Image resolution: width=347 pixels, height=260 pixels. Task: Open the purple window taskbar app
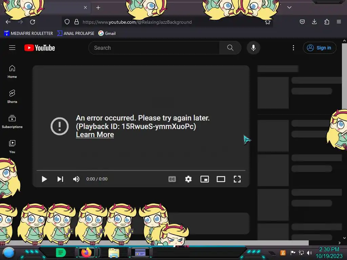pyautogui.click(x=140, y=253)
